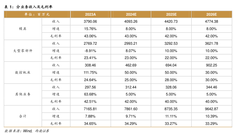Select the 数控机床 category label

coord(23,73)
